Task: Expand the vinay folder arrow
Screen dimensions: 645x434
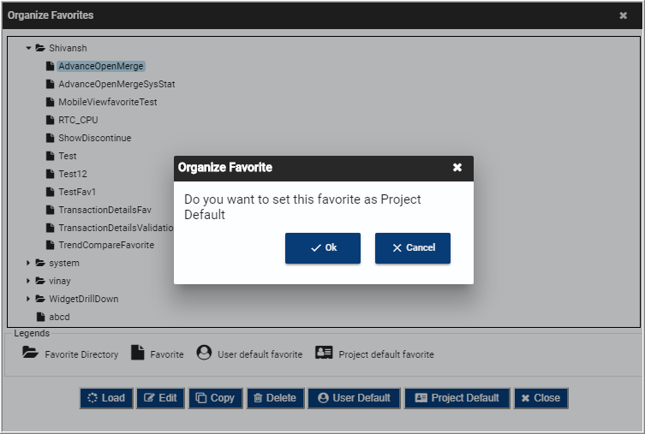Action: 28,281
